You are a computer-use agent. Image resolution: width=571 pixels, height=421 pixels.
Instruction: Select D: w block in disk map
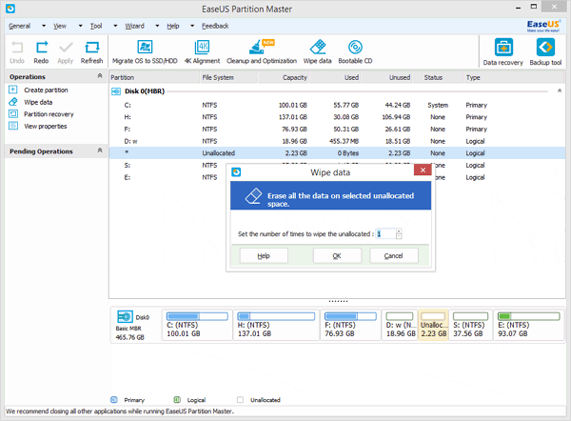(x=400, y=325)
